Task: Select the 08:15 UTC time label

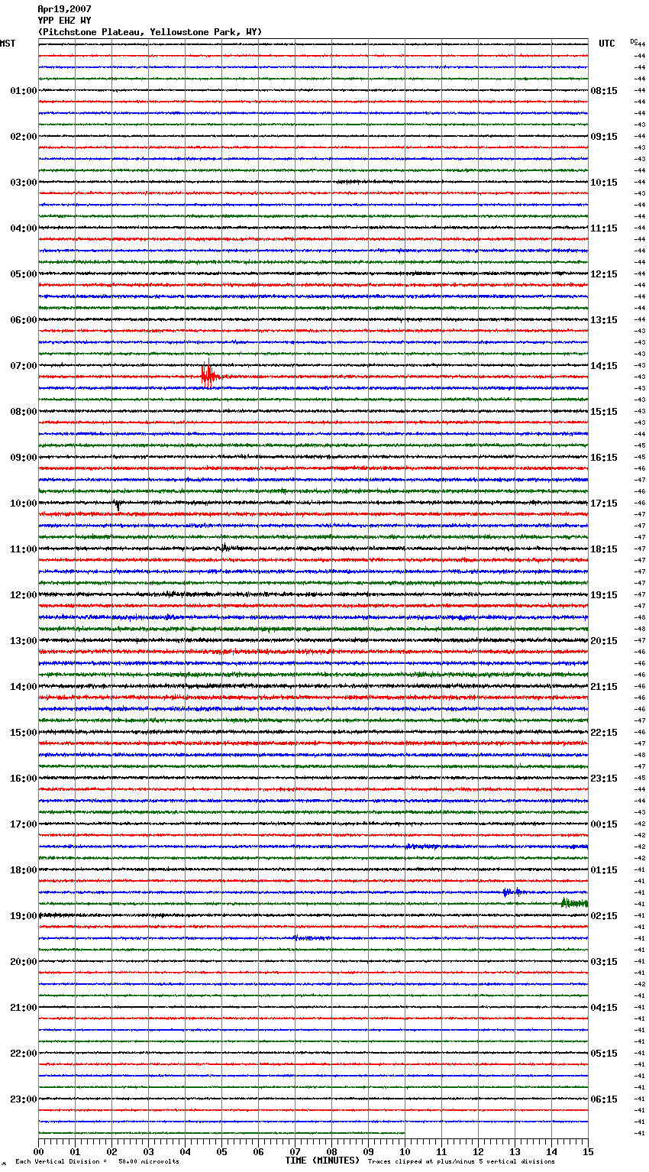Action: click(604, 91)
